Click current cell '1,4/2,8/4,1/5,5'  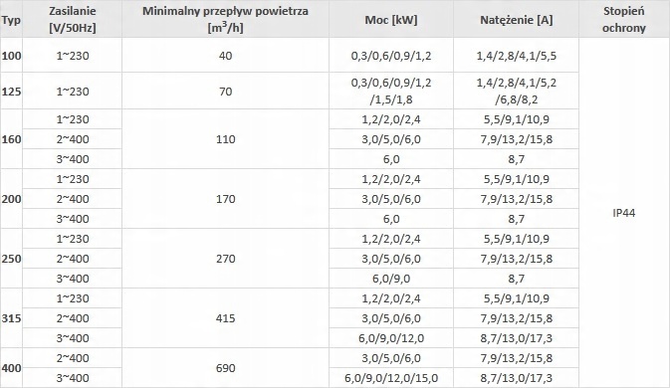pos(516,56)
